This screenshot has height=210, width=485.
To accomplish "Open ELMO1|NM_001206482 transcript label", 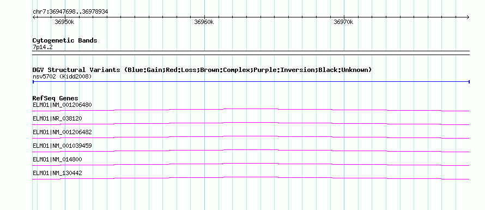I will pyautogui.click(x=62, y=132).
